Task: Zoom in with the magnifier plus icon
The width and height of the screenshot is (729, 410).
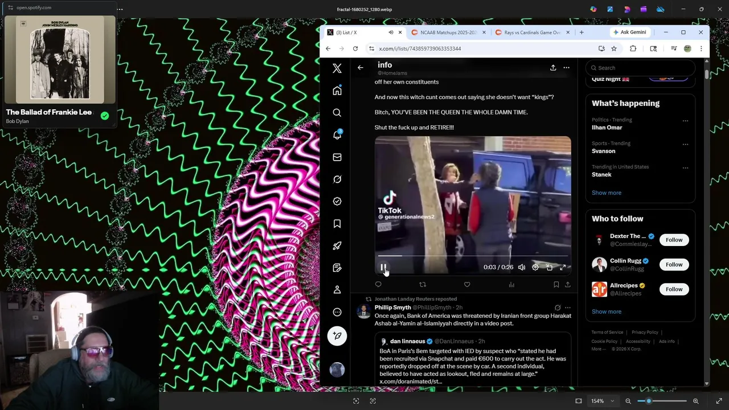Action: (x=695, y=401)
